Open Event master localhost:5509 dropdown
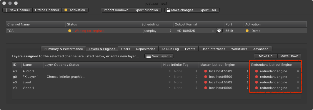The image size is (313, 110). pyautogui.click(x=227, y=82)
